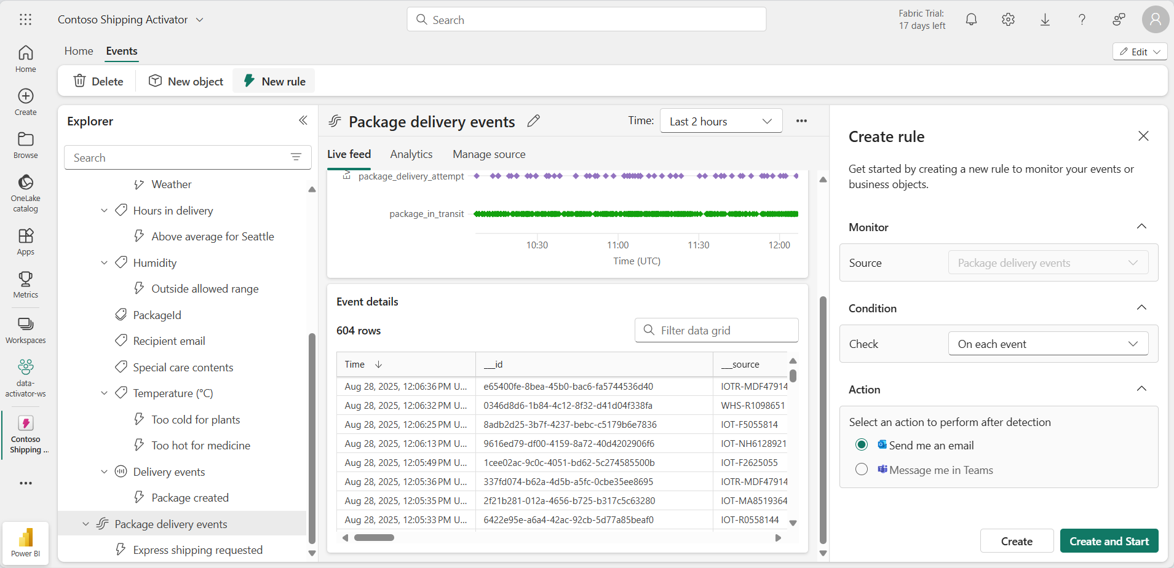Open the OneLake catalog in sidebar
The height and width of the screenshot is (568, 1174).
tap(25, 193)
